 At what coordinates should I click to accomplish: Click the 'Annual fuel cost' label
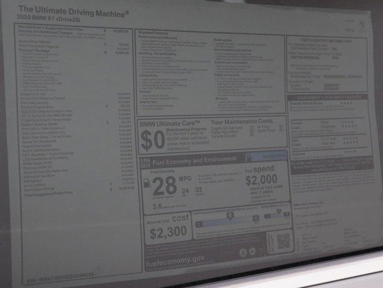(168, 220)
